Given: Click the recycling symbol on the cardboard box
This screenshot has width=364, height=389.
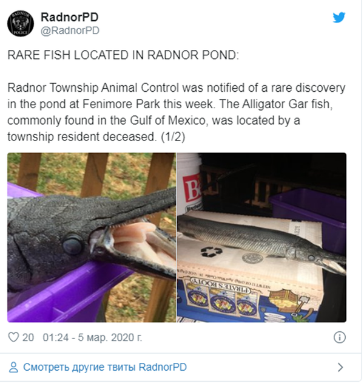Looking at the screenshot, I should pyautogui.click(x=211, y=251).
